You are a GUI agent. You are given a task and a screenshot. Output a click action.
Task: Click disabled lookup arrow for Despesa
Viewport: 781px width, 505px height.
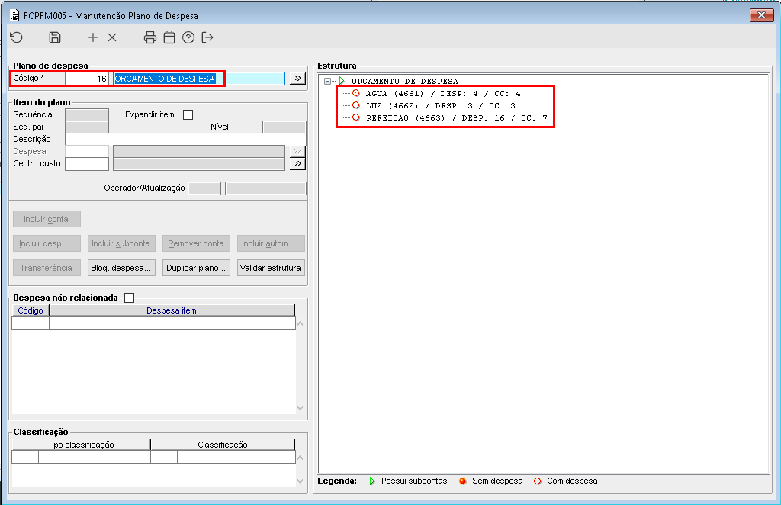pyautogui.click(x=297, y=151)
